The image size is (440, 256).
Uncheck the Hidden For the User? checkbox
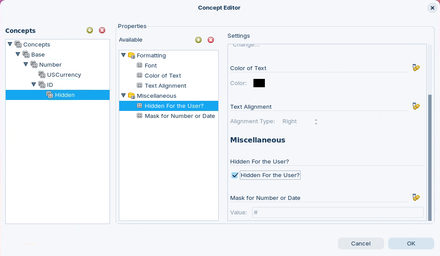coord(235,175)
